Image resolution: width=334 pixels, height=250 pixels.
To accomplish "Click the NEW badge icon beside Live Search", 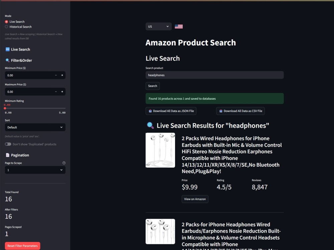I will coord(7,49).
